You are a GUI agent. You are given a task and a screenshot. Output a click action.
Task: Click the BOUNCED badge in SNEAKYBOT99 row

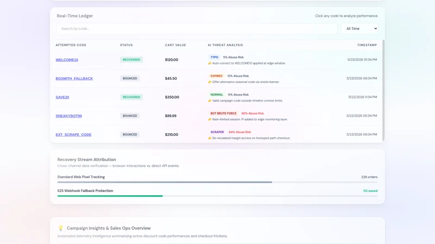pos(130,116)
